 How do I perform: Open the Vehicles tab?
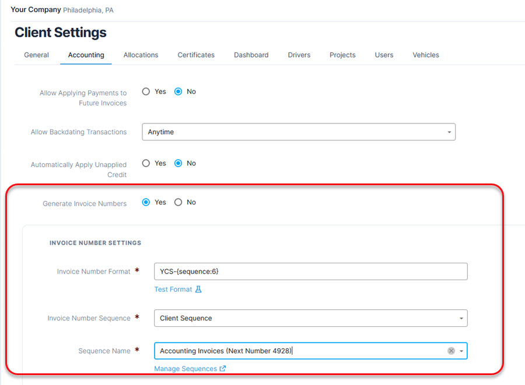point(426,55)
